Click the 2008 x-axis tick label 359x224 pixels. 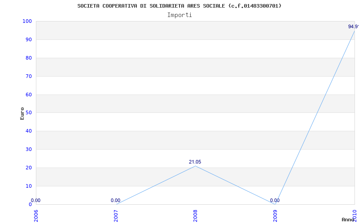click(195, 215)
